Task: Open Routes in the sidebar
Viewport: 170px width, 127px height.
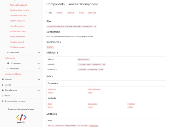Action: (x=7, y=96)
